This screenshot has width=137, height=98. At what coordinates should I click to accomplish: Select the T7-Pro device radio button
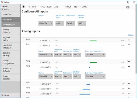[23, 7]
